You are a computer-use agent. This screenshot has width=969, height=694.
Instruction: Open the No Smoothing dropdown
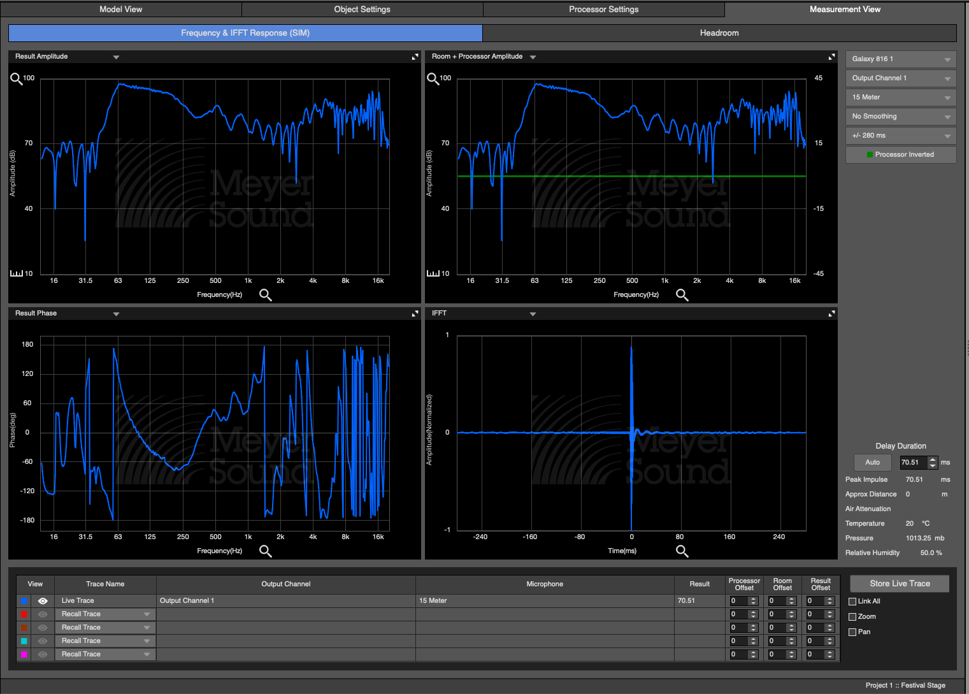point(901,117)
